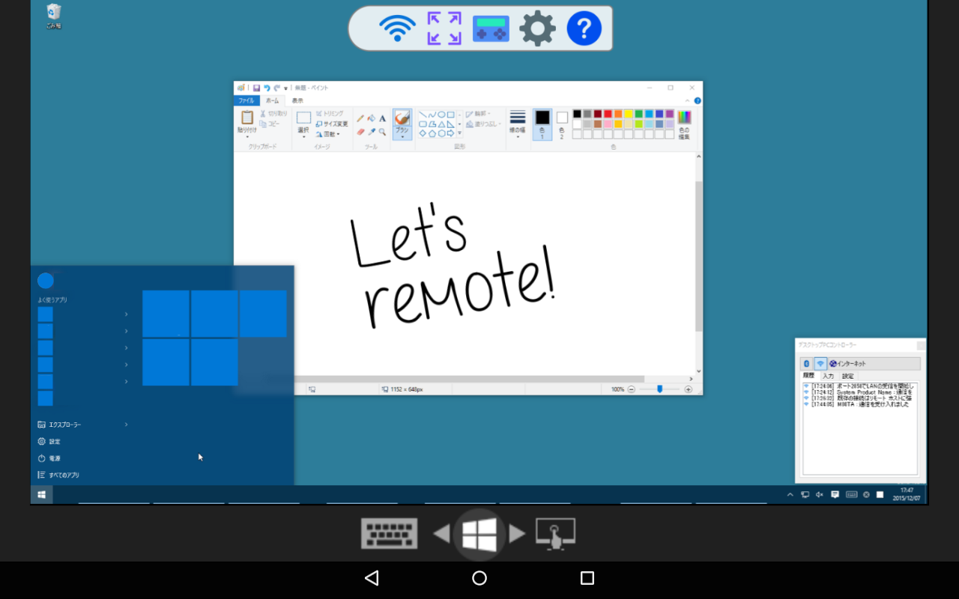Click the Windows Start button on the remote taskbar
959x599 pixels.
tap(41, 494)
